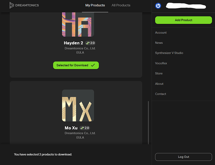This screenshot has width=215, height=165.
Task: Toggle Hayden 2 Selected for Download
Action: point(76,65)
